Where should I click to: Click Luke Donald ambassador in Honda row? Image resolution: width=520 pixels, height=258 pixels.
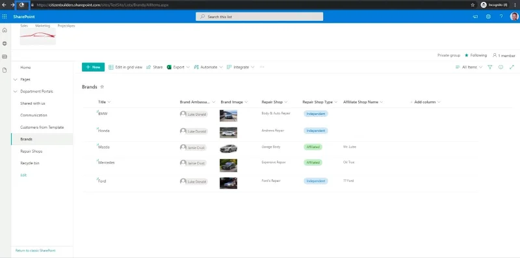194,131
